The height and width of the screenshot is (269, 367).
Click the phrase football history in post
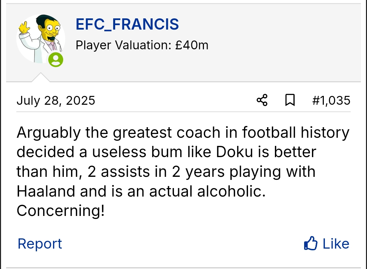(296, 133)
